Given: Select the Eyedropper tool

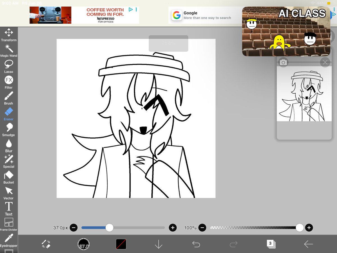Looking at the screenshot, I should (x=9, y=241).
